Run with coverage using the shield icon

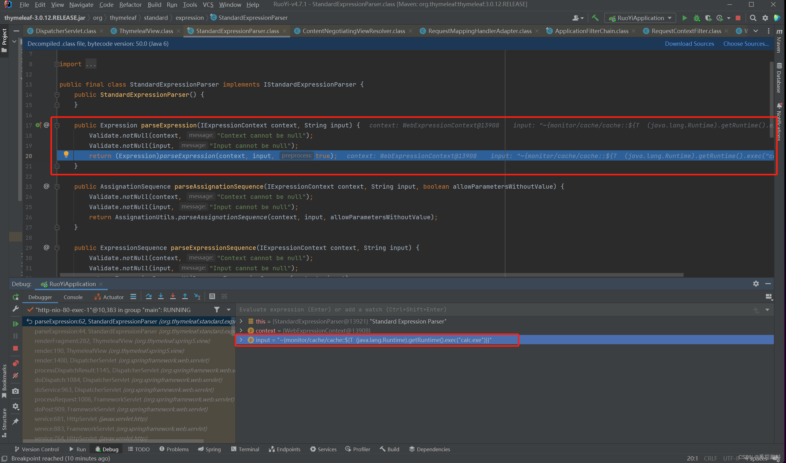click(x=708, y=18)
